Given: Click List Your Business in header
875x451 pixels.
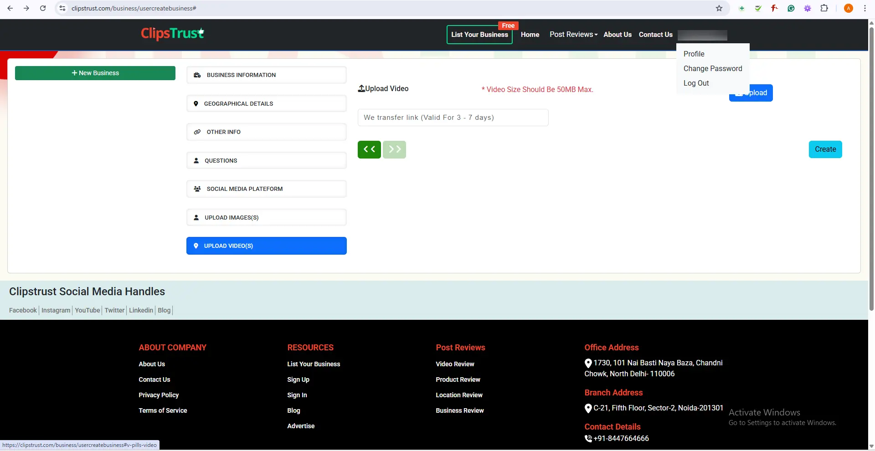Looking at the screenshot, I should point(479,35).
